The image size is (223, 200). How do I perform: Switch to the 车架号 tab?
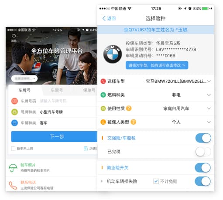click(57, 90)
